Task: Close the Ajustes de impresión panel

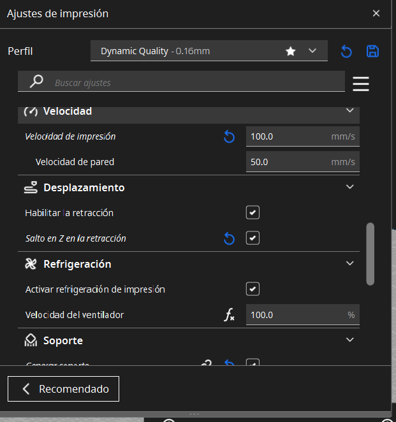Action: pos(376,13)
